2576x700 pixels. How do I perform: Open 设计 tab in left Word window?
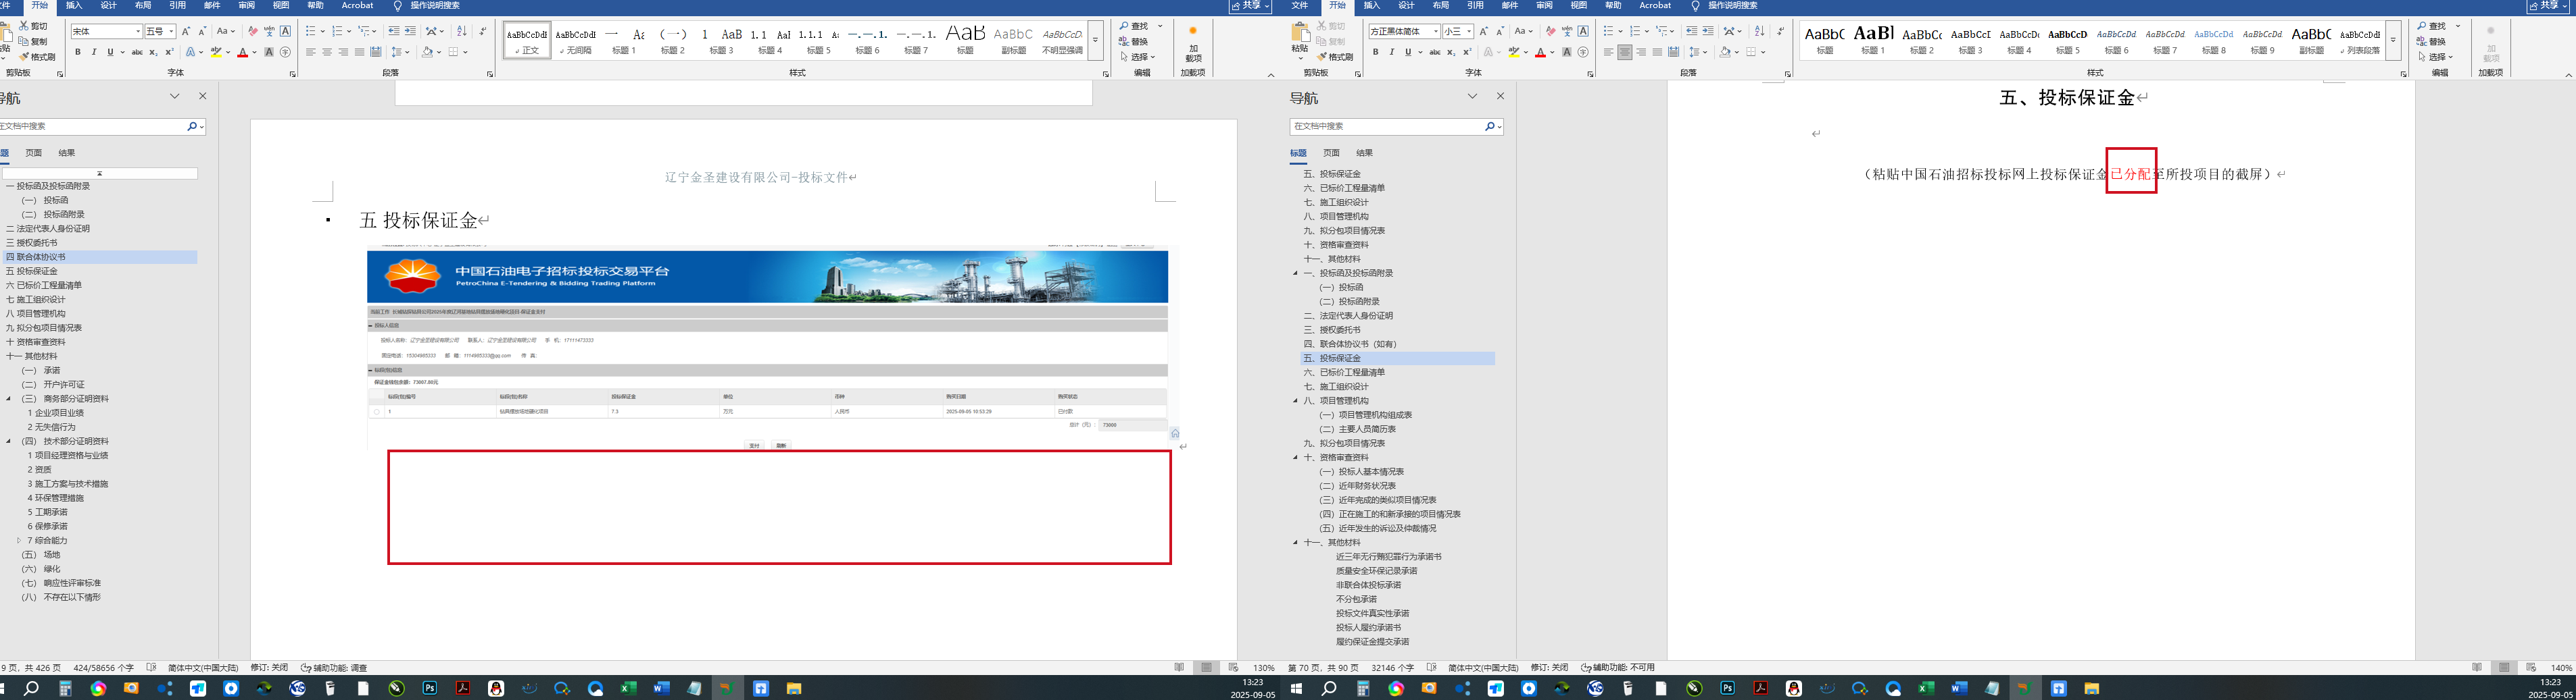109,6
